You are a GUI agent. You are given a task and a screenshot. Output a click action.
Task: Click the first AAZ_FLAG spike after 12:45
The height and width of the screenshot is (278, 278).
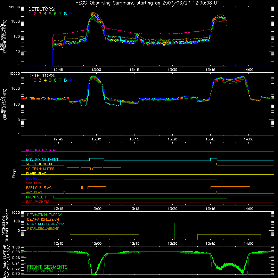[64, 192]
